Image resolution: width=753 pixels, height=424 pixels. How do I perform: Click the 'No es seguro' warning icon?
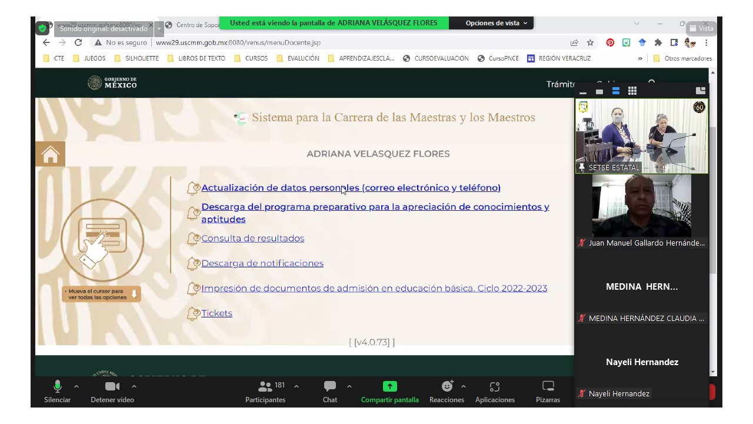[x=98, y=42]
